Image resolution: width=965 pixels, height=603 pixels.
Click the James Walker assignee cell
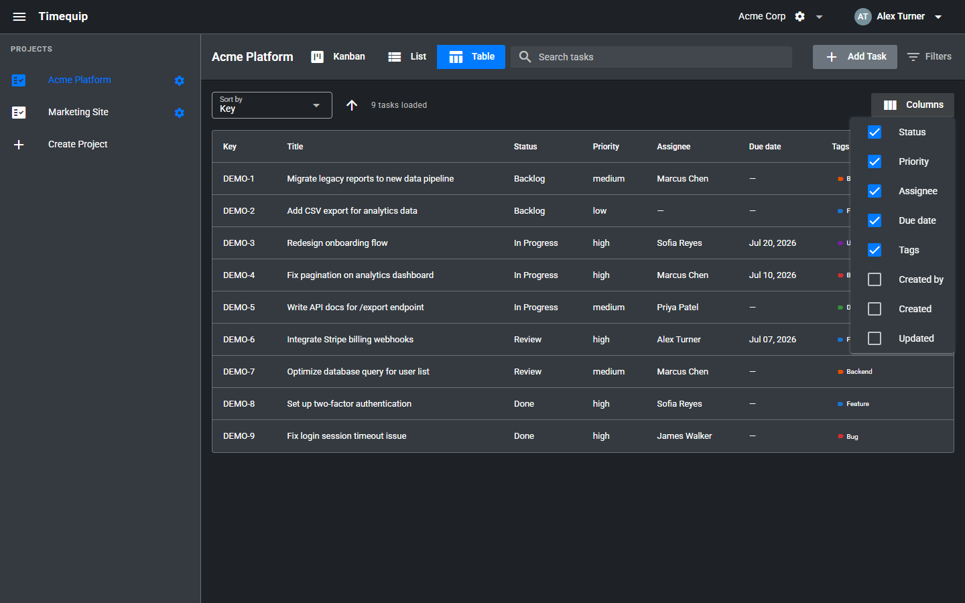click(684, 436)
